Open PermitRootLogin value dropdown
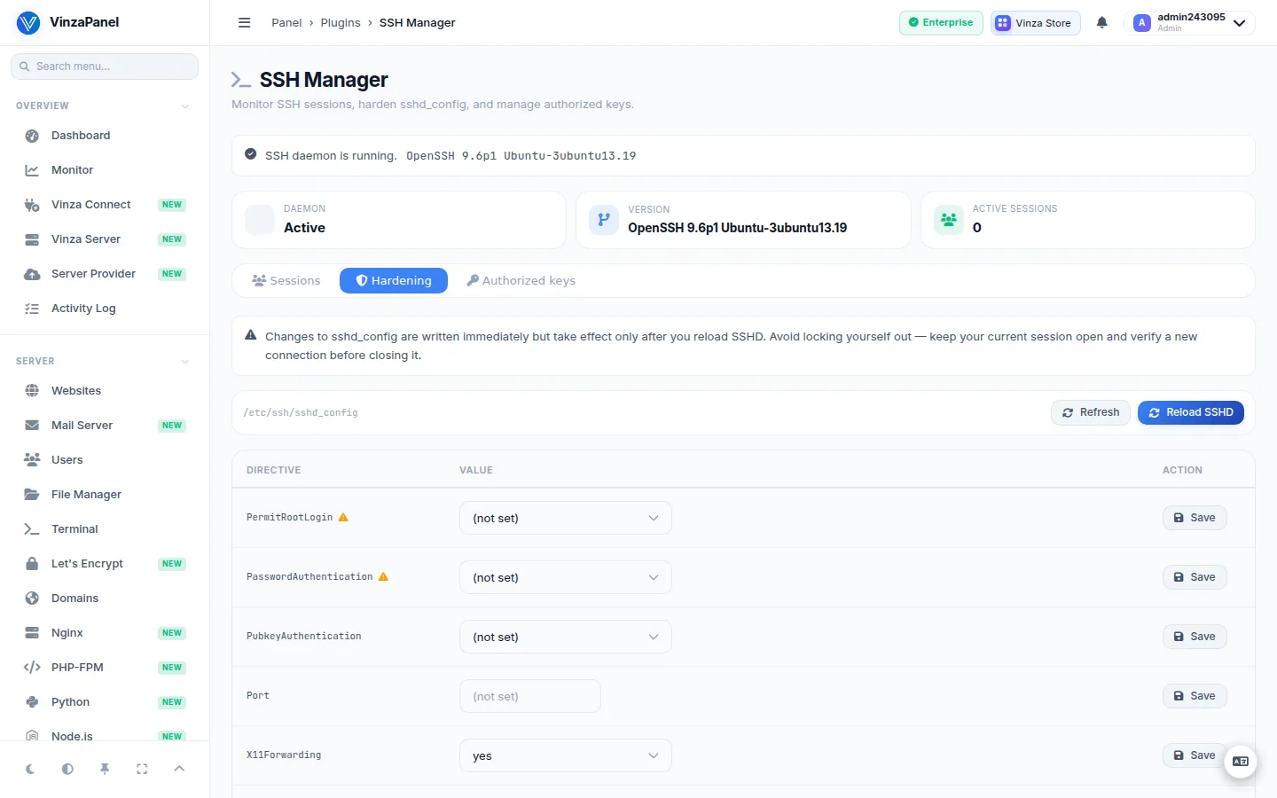Screen dimensions: 1277x798 click(566, 518)
